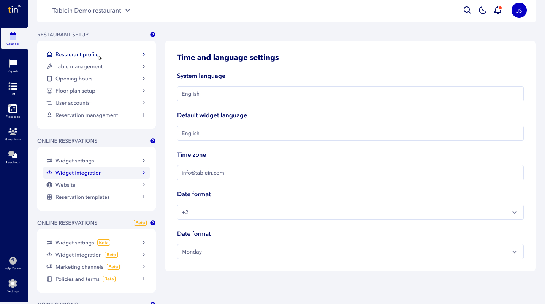Click Default widget language field
545x304 pixels.
(350, 133)
